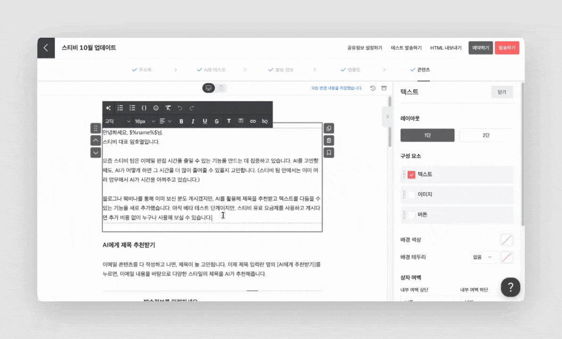562x339 pixels.
Task: Open the emoji picker
Action: tap(156, 108)
